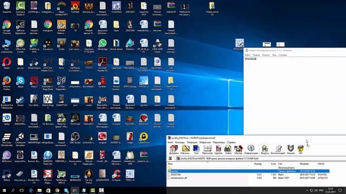Screen dimensions: 346x194
Task: Select the FurMark desktop icon
Action: point(75,8)
